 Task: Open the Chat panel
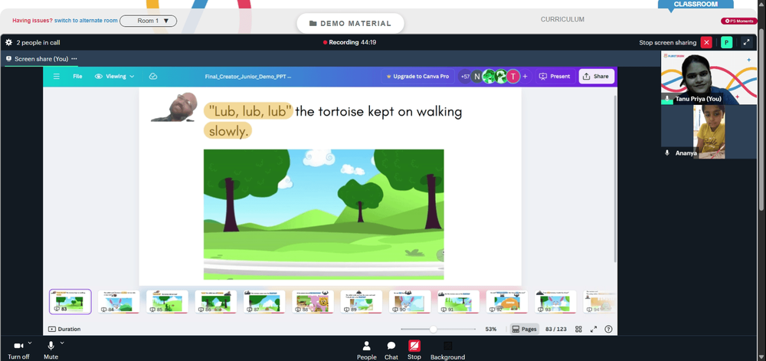[x=391, y=350]
